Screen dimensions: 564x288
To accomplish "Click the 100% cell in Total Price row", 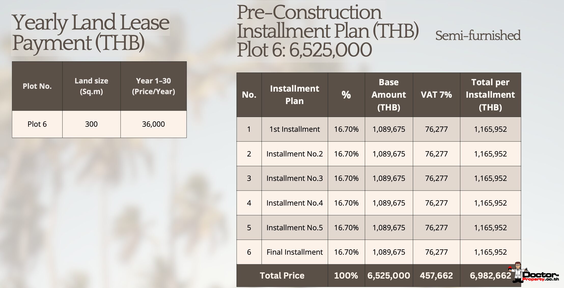I will 346,276.
